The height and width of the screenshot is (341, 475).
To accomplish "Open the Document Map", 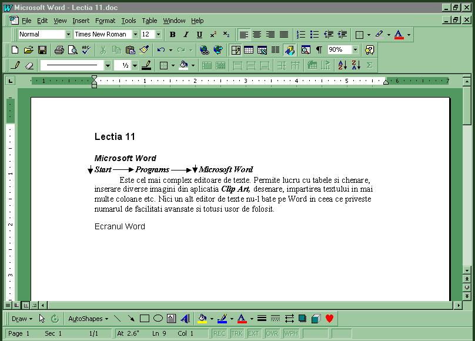I will [306, 49].
